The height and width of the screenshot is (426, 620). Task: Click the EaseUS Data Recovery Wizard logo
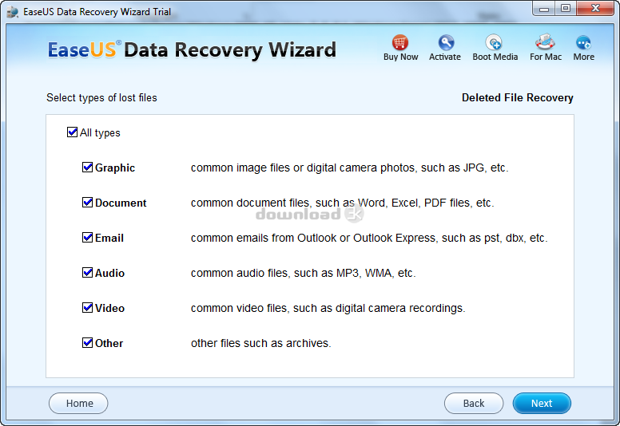click(x=193, y=50)
